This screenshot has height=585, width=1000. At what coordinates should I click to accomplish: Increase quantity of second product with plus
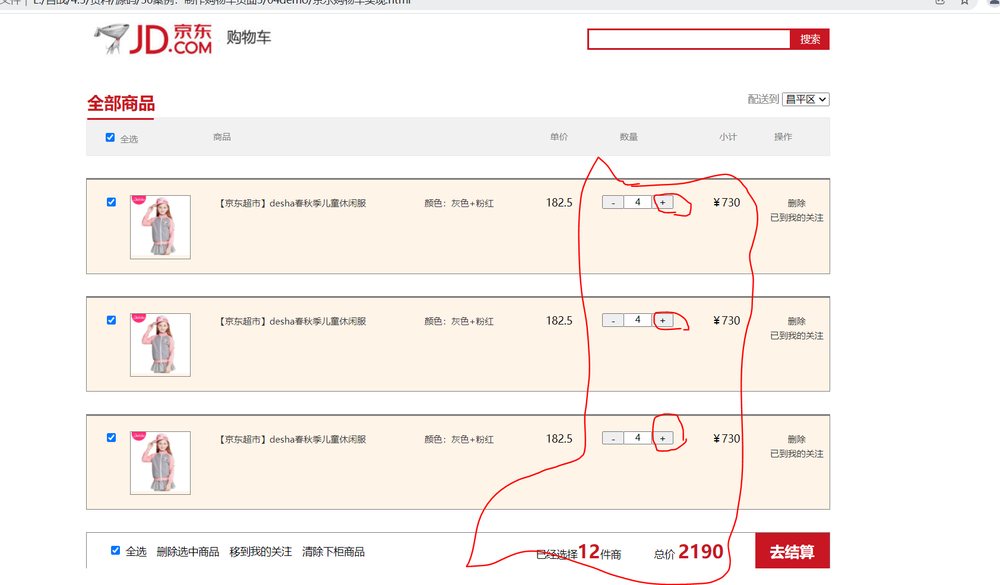(663, 320)
